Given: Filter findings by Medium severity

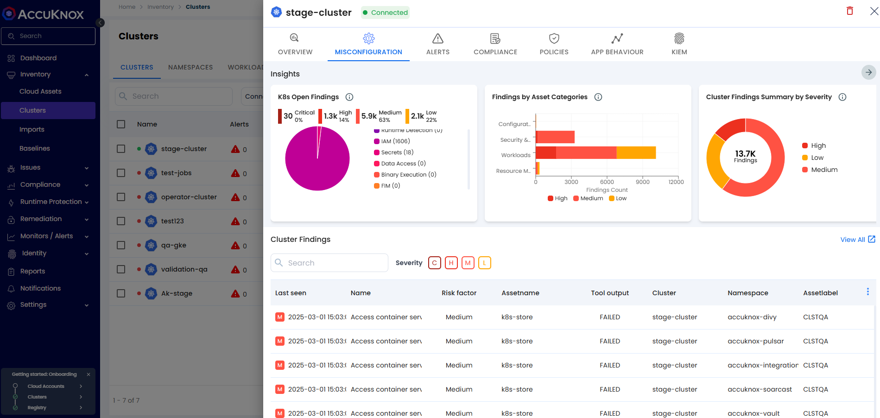Looking at the screenshot, I should [x=468, y=263].
